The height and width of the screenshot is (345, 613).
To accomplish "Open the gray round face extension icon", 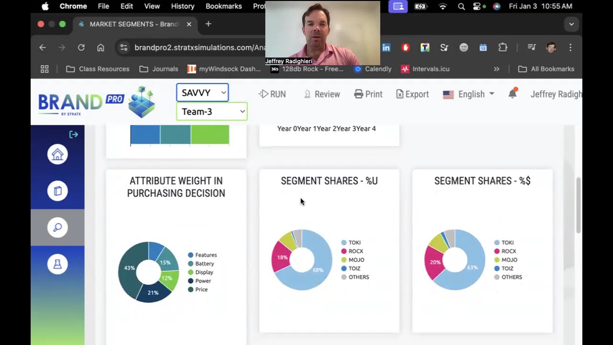I will click(464, 47).
